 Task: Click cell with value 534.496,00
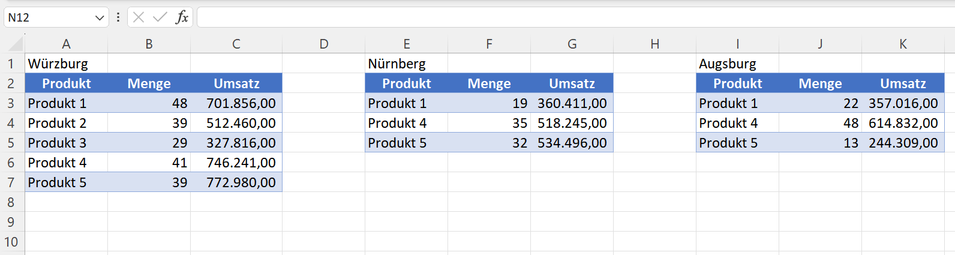572,143
